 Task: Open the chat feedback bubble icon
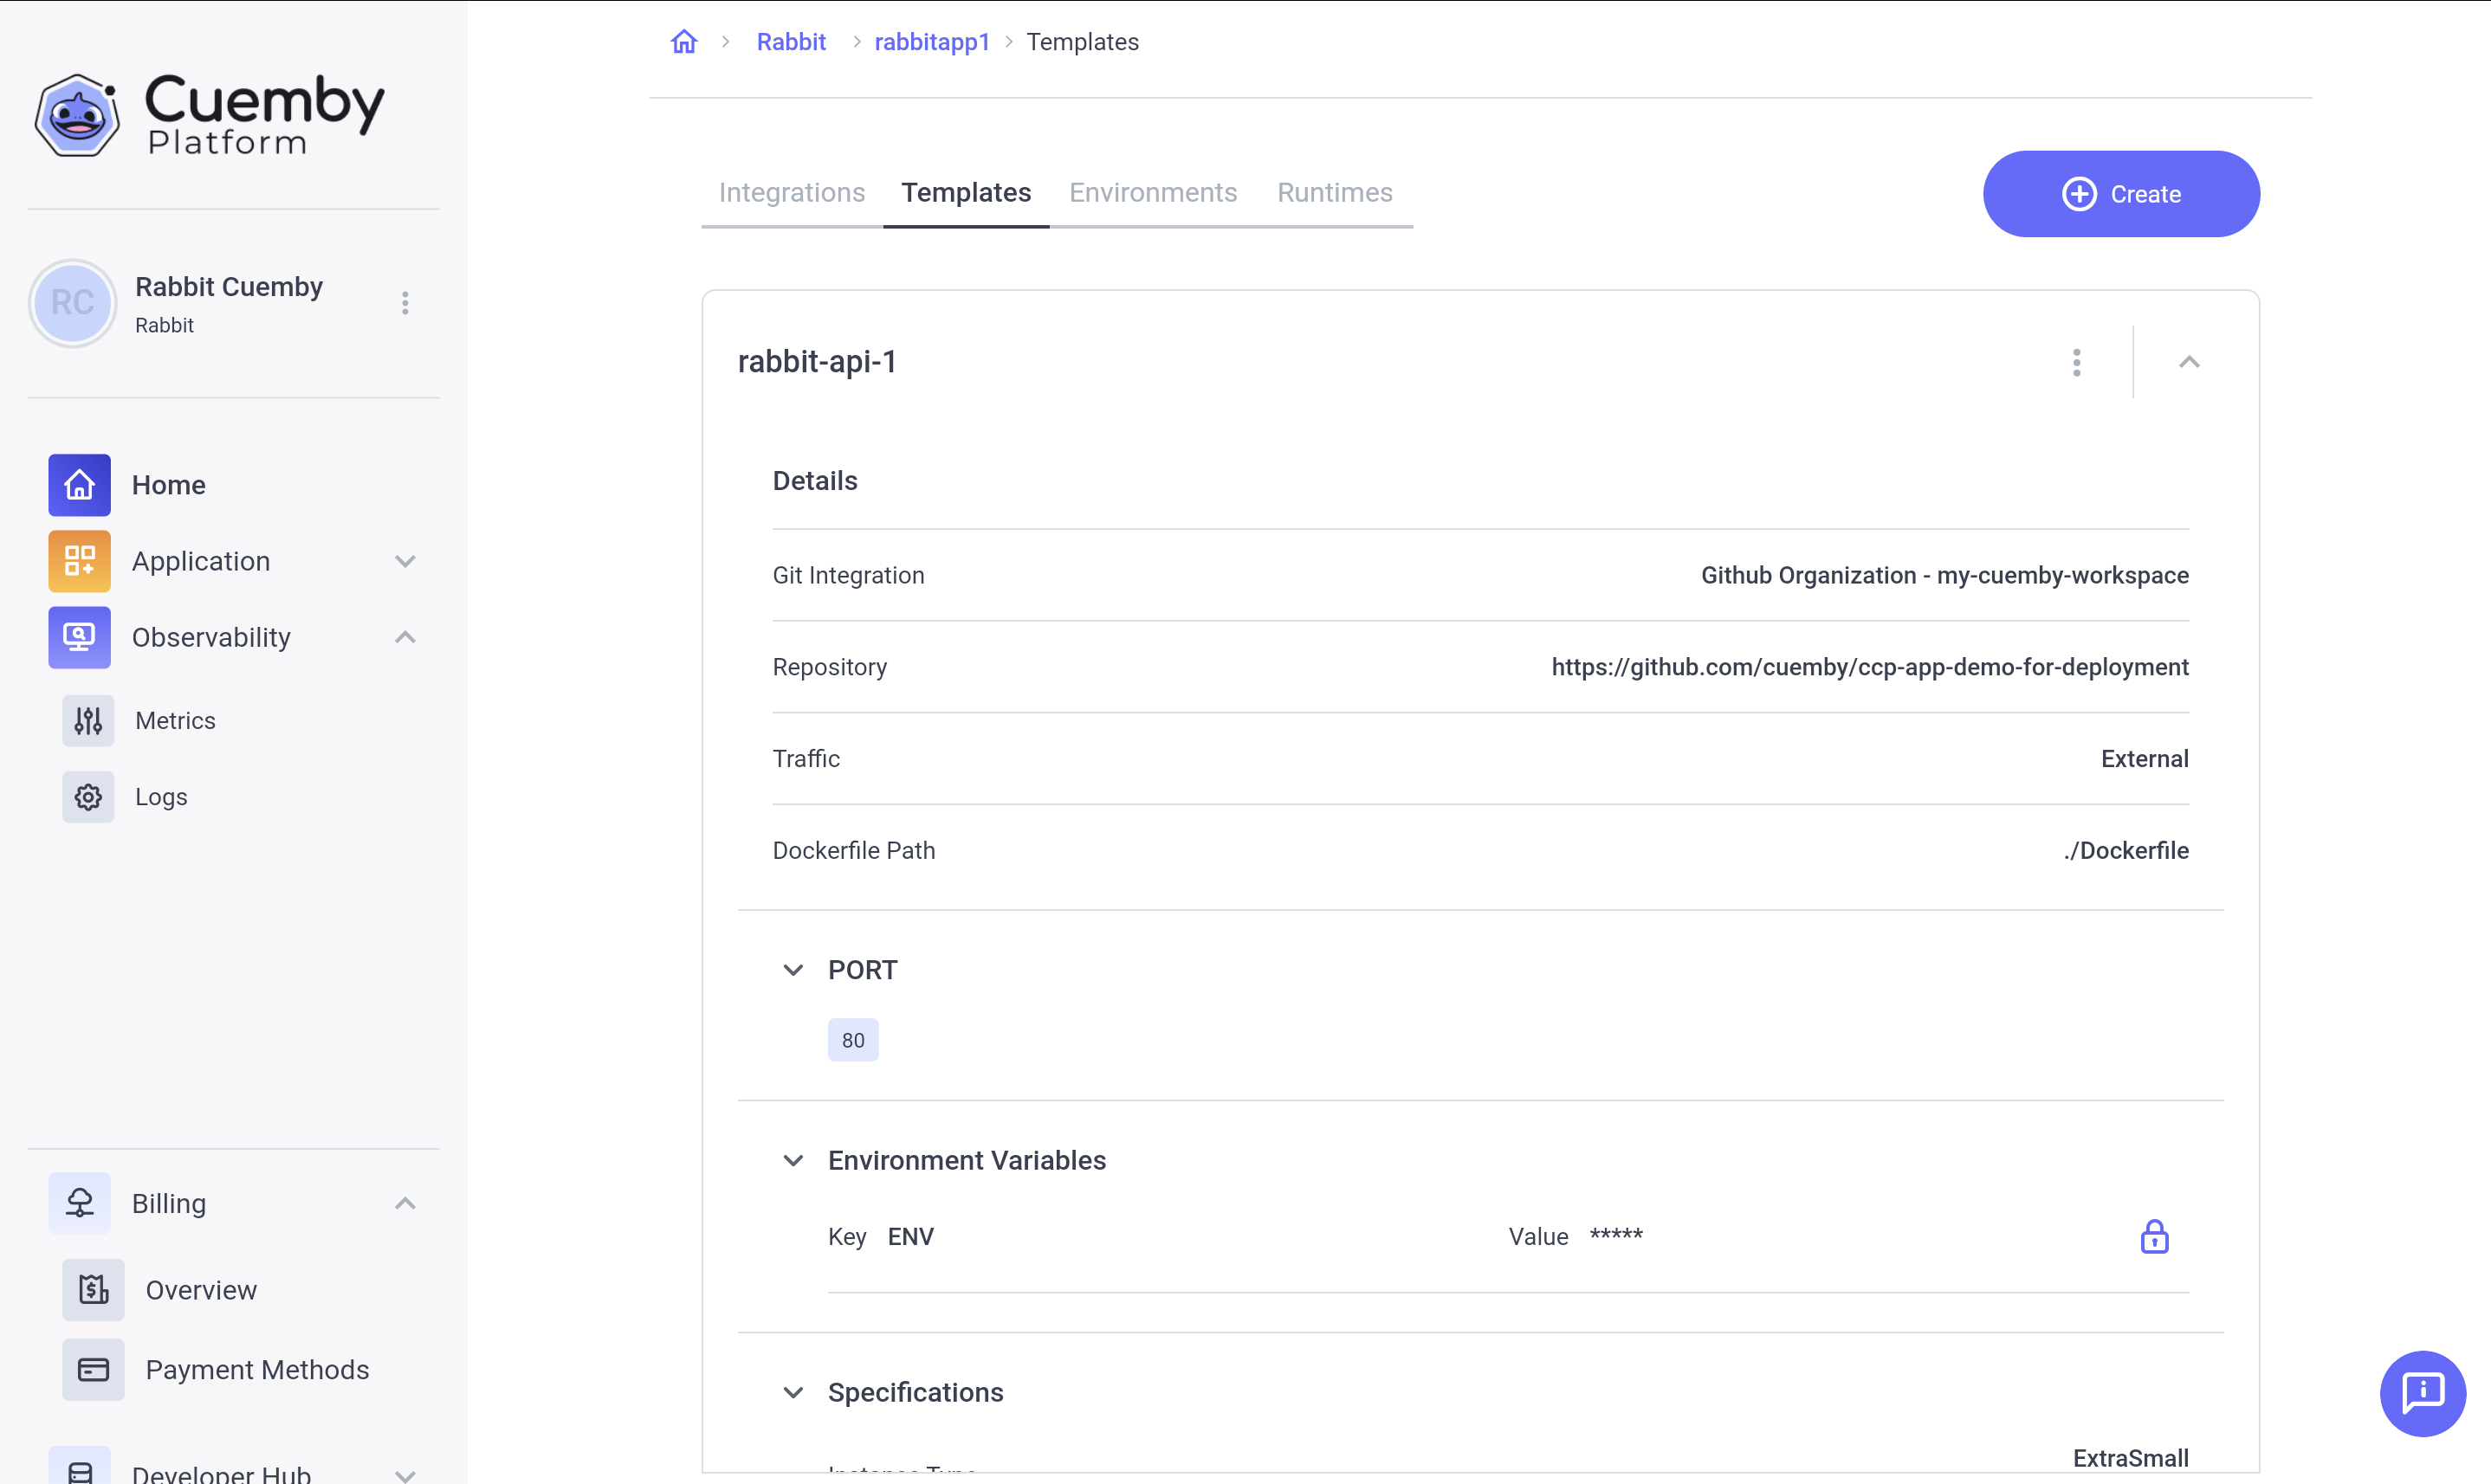point(2422,1393)
